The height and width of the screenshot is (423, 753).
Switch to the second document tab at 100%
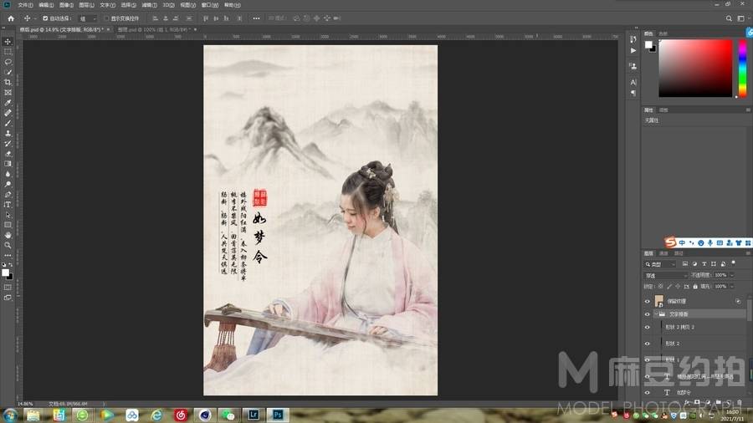154,30
